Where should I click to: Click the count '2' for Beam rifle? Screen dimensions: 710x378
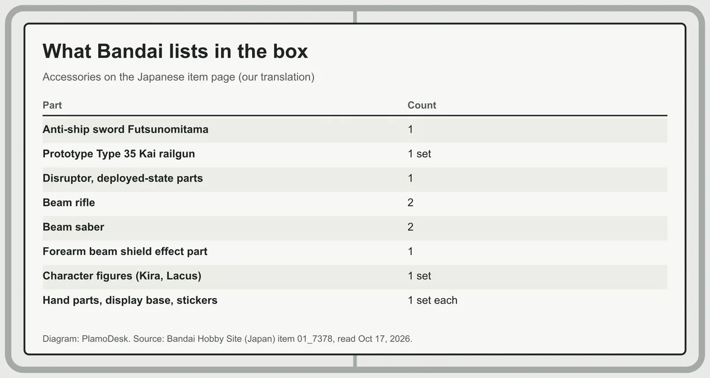(x=411, y=202)
